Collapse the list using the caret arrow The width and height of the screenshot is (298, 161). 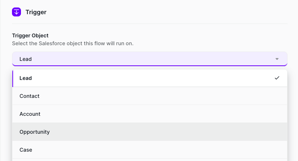coord(277,59)
